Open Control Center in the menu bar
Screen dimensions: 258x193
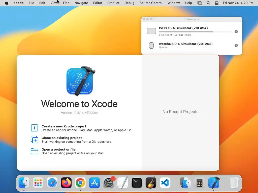tap(217, 3)
